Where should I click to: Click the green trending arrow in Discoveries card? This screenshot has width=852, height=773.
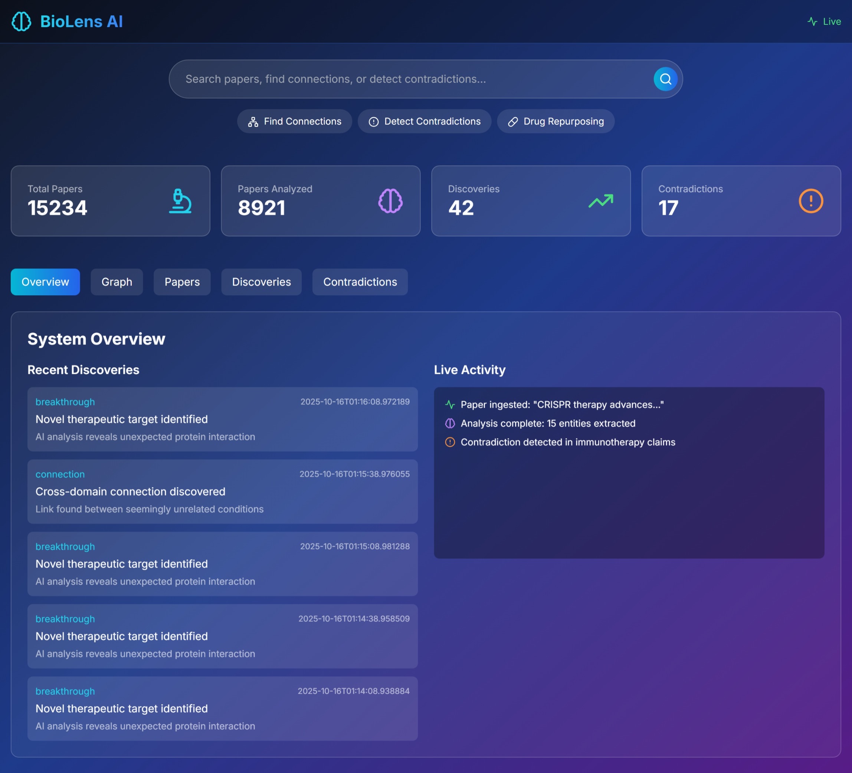pos(600,201)
